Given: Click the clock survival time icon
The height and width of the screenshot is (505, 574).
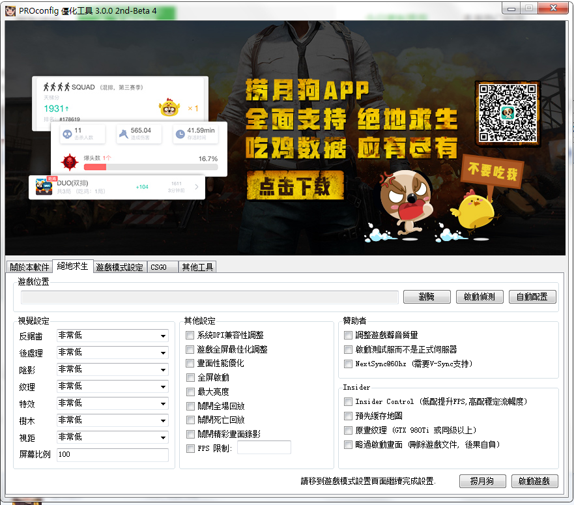Looking at the screenshot, I should click(180, 134).
